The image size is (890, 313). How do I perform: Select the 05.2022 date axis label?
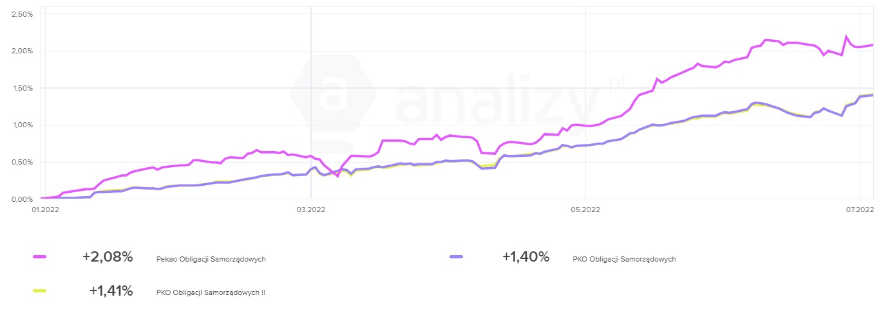[585, 208]
